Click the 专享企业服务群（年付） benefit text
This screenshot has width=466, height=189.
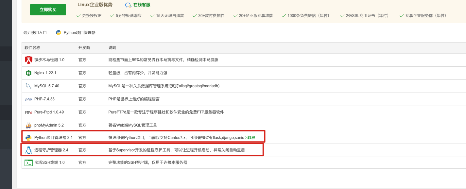(x=425, y=16)
